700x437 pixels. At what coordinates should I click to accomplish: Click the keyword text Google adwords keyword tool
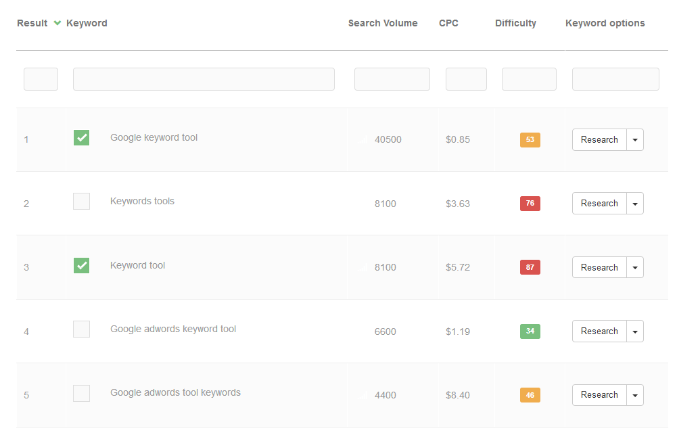pos(172,329)
